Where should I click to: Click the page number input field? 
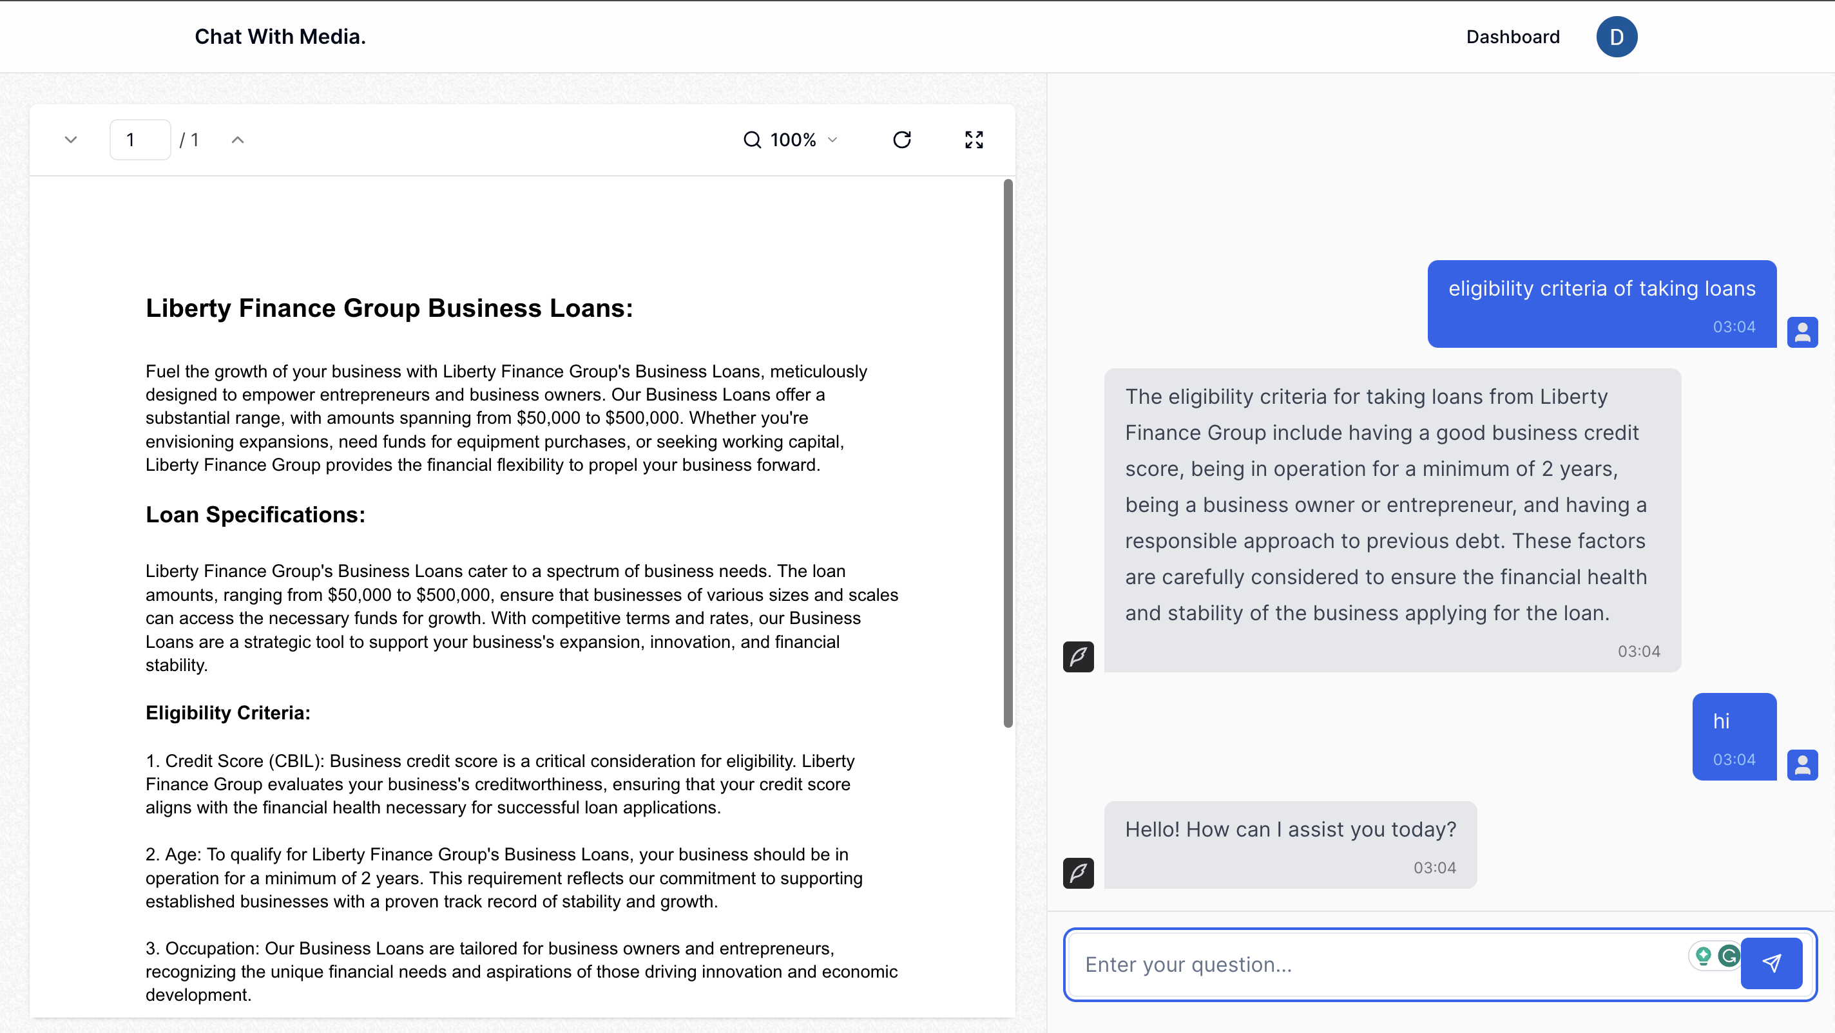point(140,140)
